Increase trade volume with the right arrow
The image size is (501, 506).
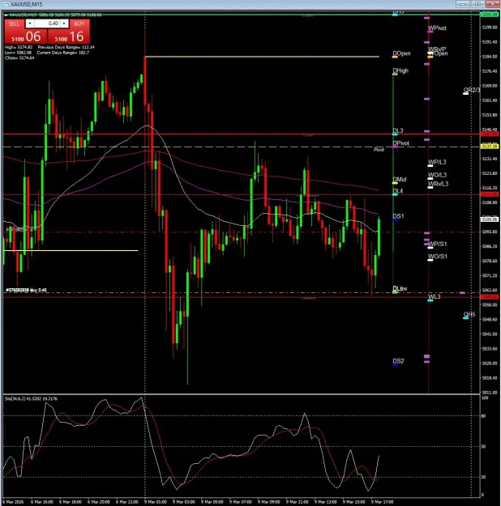[64, 23]
